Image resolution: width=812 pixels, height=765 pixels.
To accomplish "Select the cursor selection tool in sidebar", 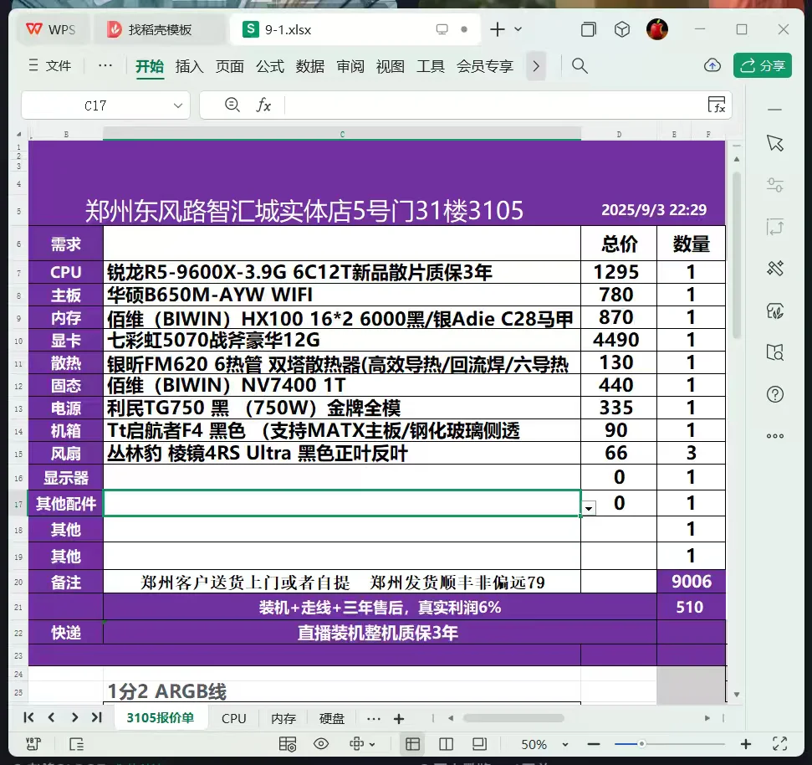I will coord(774,143).
